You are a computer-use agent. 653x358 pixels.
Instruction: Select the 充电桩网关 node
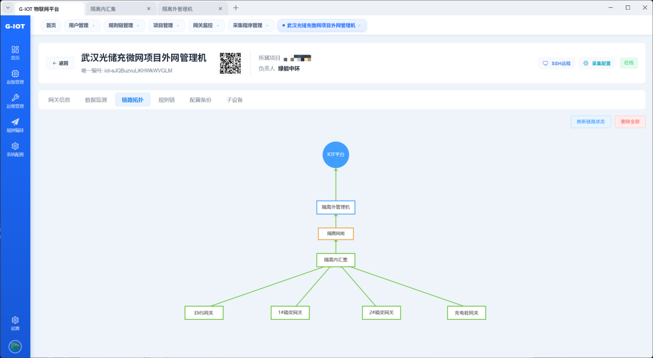466,313
